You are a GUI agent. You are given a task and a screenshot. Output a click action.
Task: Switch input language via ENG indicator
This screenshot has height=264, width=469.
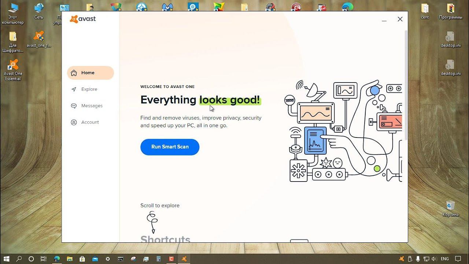pos(445,259)
